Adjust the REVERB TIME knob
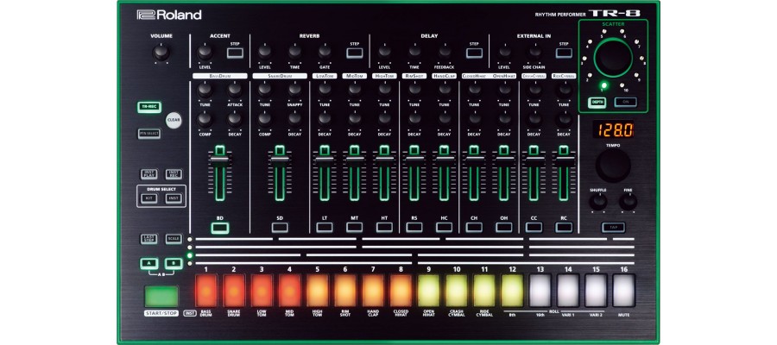 click(x=295, y=52)
